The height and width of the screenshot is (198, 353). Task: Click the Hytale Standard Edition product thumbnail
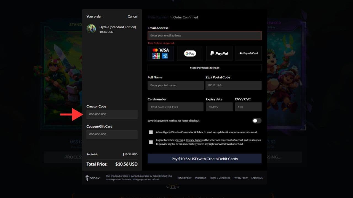pyautogui.click(x=91, y=29)
